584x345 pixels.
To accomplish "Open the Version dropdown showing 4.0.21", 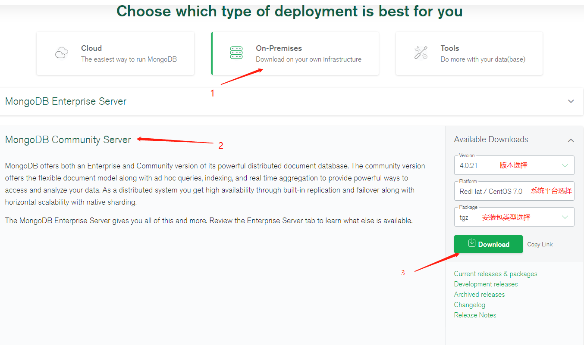I will coord(514,165).
